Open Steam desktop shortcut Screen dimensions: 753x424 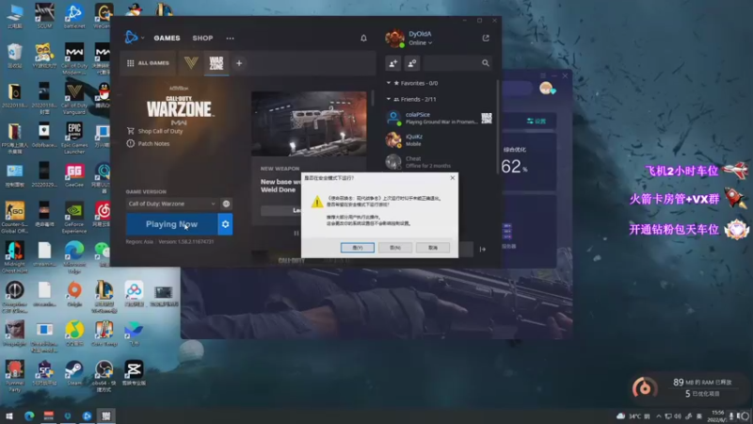[x=74, y=373]
